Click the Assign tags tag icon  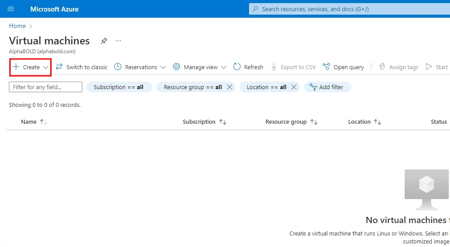click(382, 67)
